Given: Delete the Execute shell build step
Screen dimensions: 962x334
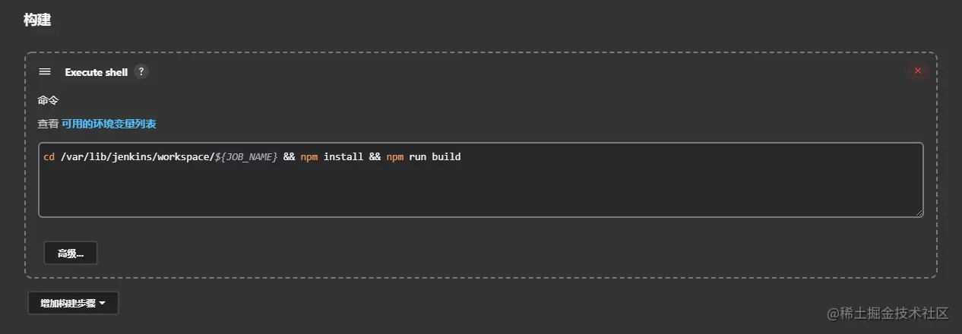Looking at the screenshot, I should pos(917,71).
